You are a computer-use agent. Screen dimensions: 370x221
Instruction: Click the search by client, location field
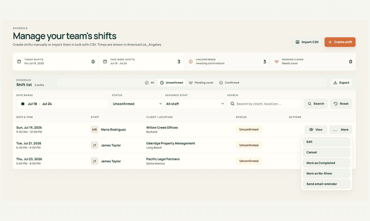(265, 104)
